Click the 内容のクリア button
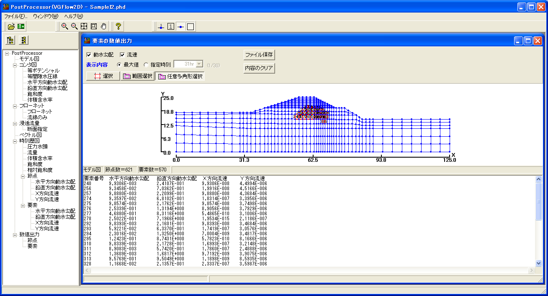The image size is (548, 296). coord(259,68)
